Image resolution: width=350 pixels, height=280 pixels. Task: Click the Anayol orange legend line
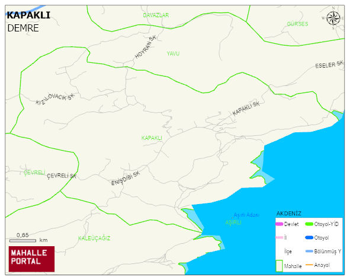(x=309, y=265)
